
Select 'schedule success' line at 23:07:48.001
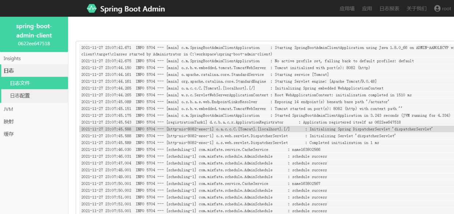(x=267, y=170)
